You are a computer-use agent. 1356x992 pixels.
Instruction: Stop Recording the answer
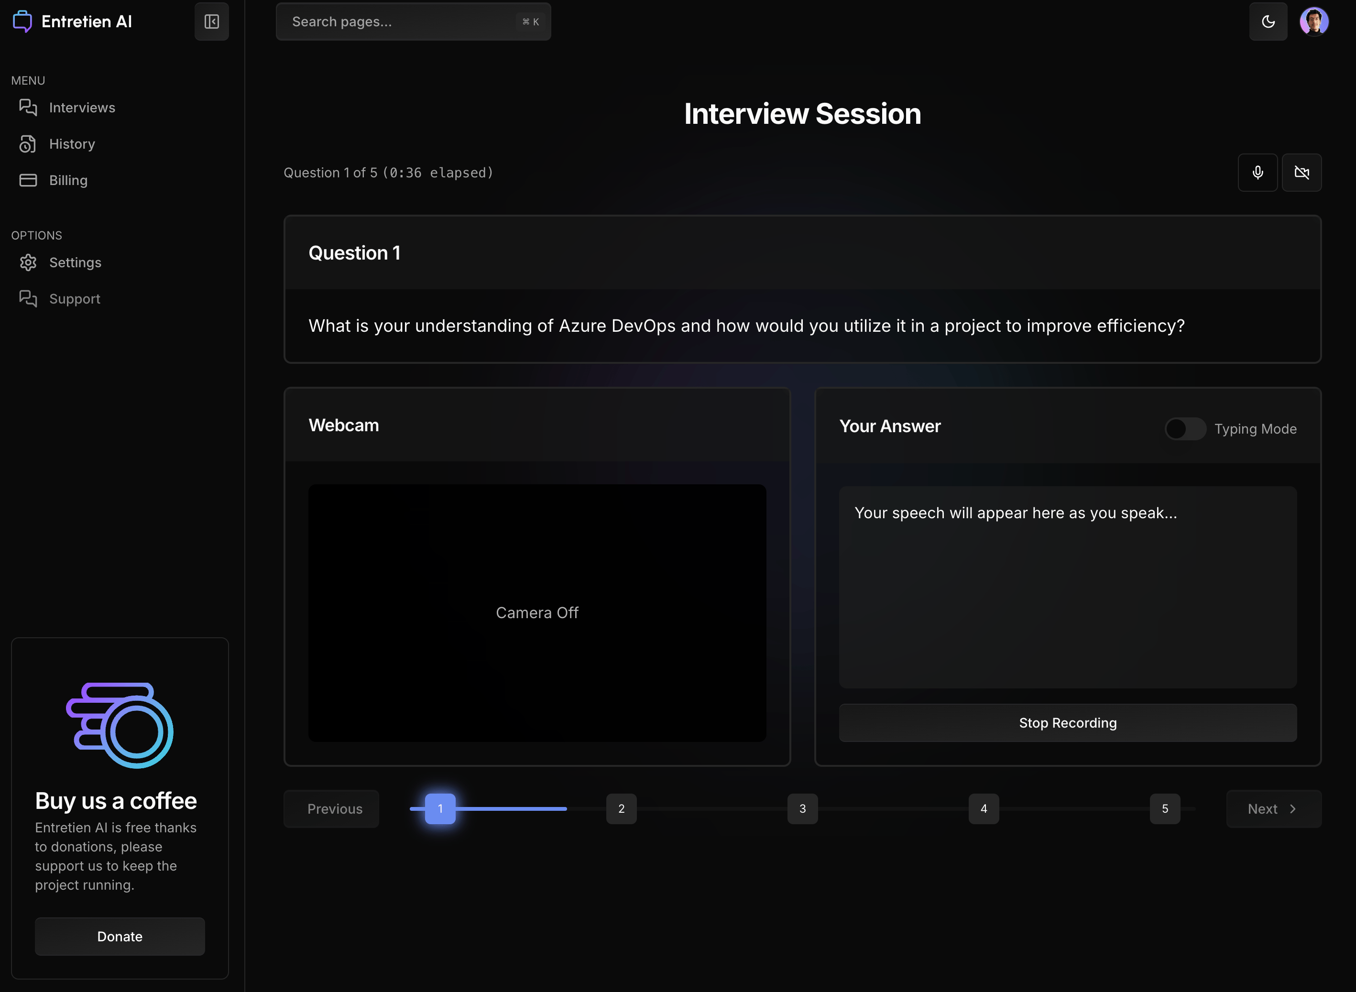pyautogui.click(x=1067, y=723)
